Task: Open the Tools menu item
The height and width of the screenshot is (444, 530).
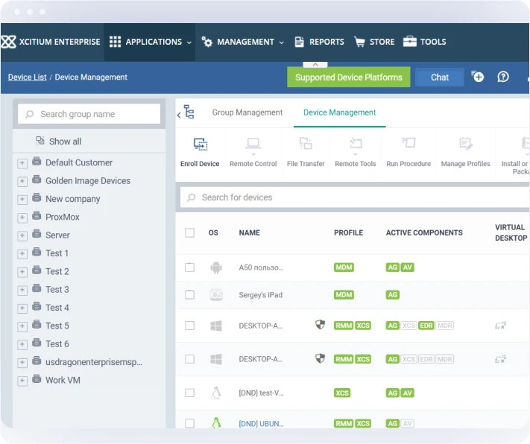Action: coord(425,42)
